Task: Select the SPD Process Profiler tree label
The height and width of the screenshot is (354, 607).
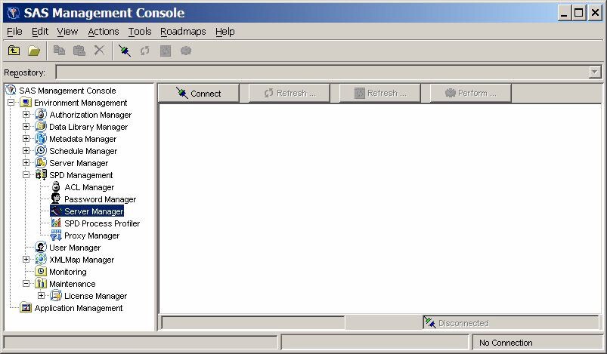Action: pos(102,223)
